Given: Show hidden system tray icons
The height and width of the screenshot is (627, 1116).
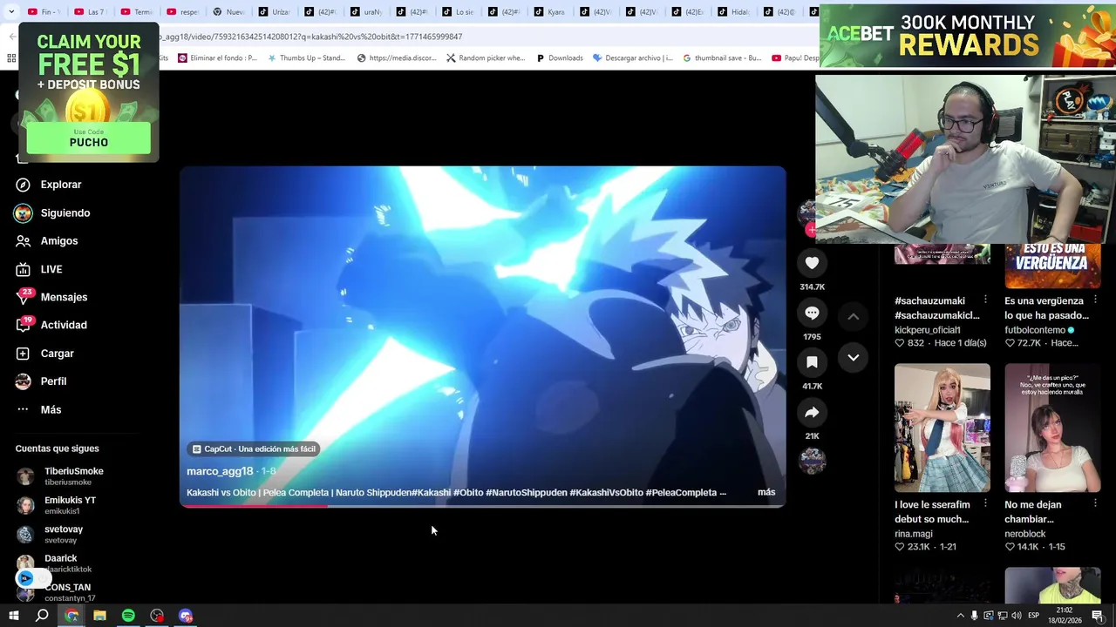Looking at the screenshot, I should [960, 616].
